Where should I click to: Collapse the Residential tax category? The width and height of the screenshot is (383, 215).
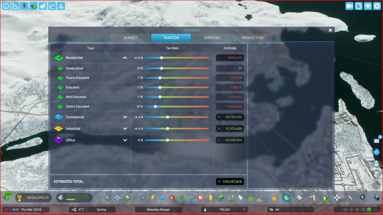point(125,58)
